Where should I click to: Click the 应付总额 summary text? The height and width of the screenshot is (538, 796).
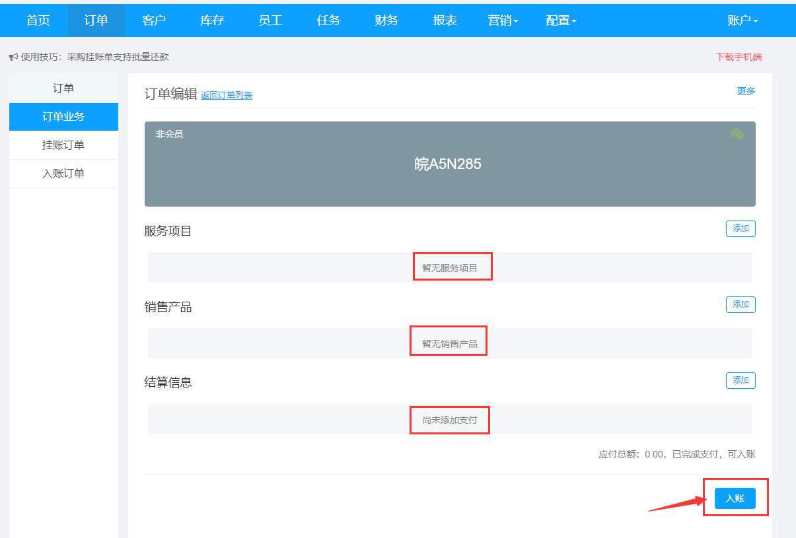677,454
